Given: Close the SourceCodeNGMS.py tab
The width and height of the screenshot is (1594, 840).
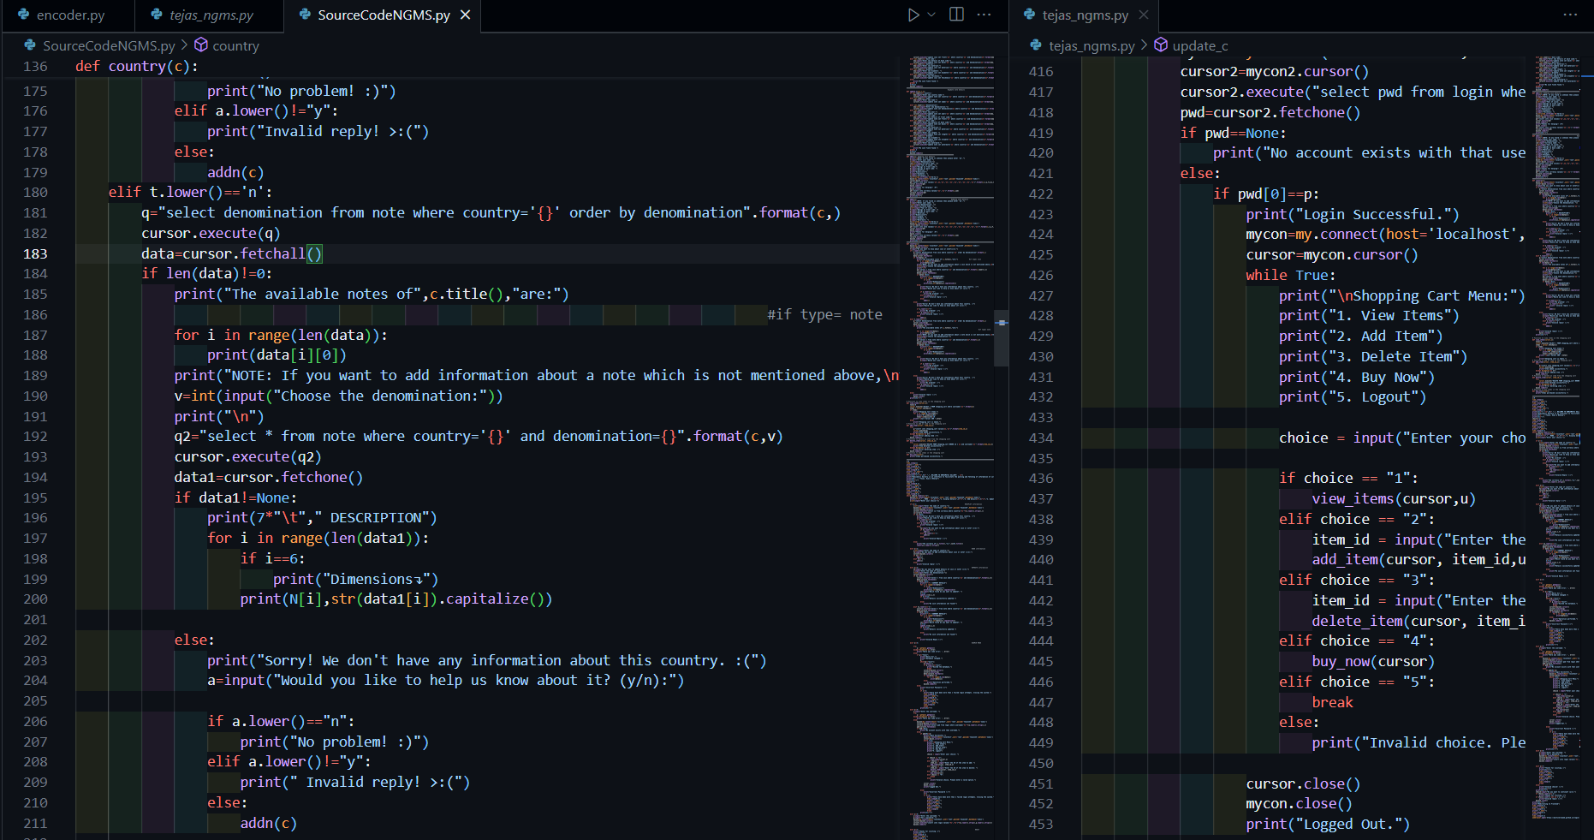Looking at the screenshot, I should click(x=465, y=15).
